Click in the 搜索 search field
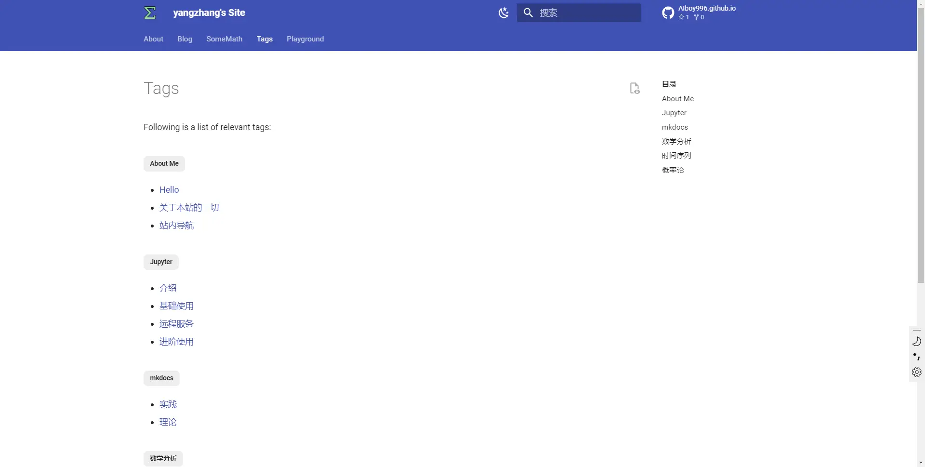The image size is (925, 467). [x=588, y=13]
